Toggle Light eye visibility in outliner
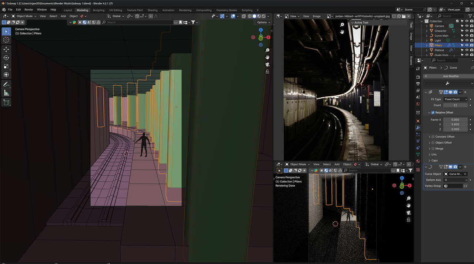 point(467,41)
